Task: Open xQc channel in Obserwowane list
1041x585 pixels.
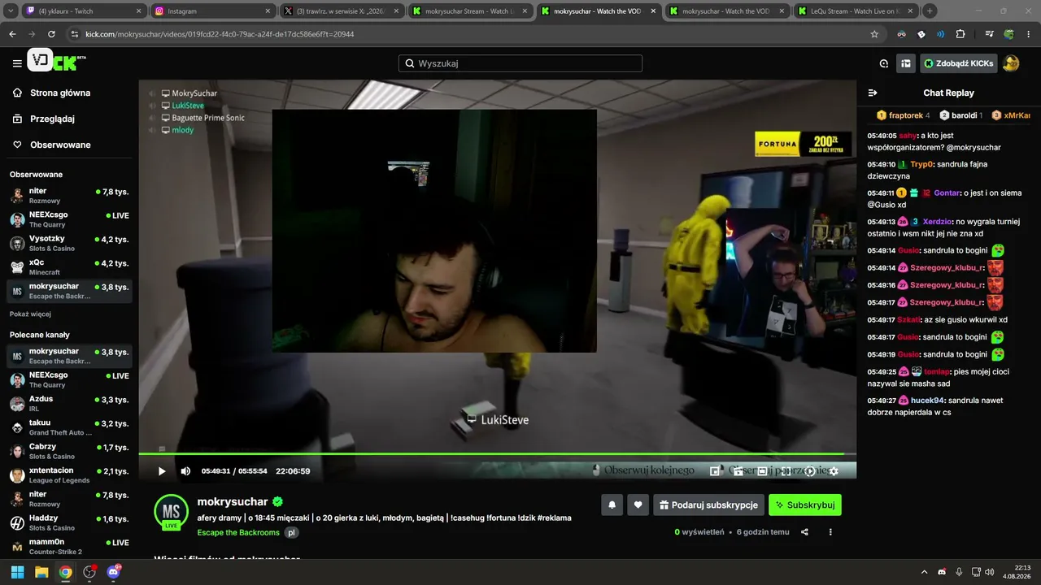Action: (x=69, y=267)
